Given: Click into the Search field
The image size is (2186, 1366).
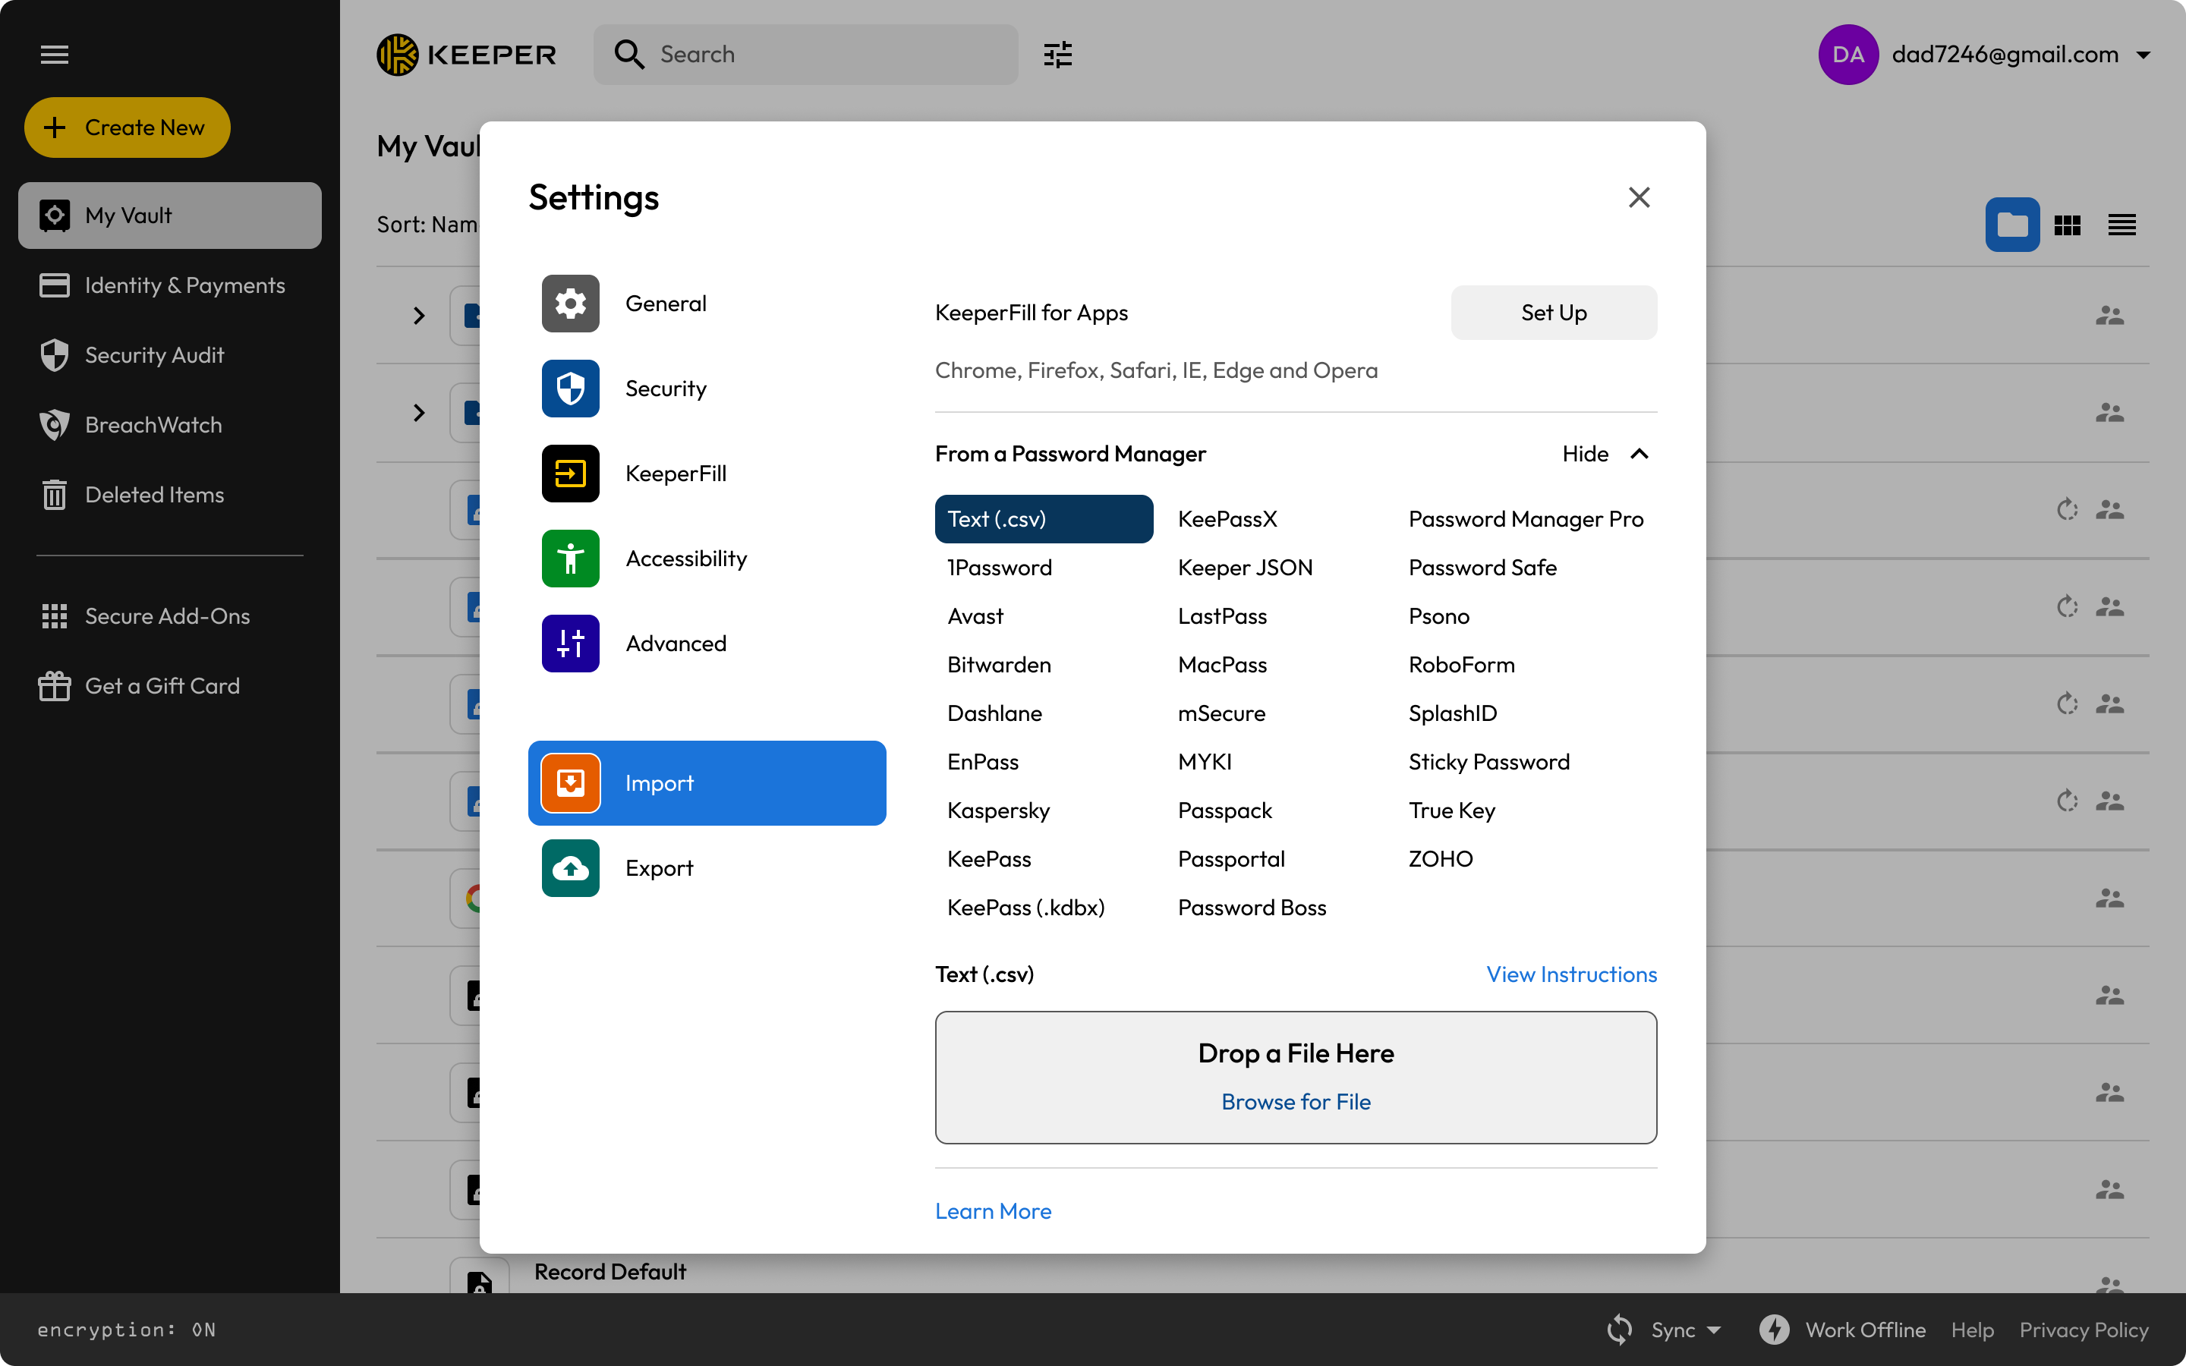Looking at the screenshot, I should (806, 54).
